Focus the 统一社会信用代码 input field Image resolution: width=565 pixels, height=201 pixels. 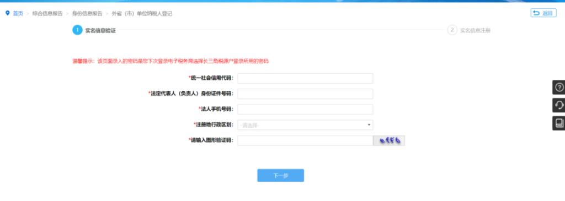pos(305,78)
